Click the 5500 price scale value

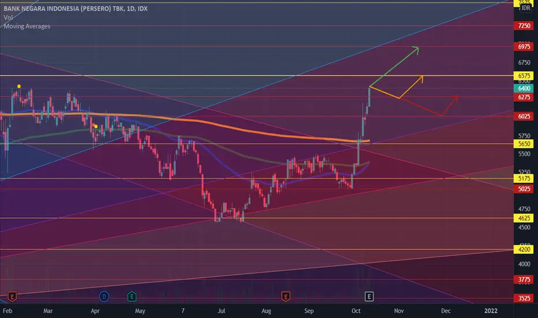tap(524, 154)
